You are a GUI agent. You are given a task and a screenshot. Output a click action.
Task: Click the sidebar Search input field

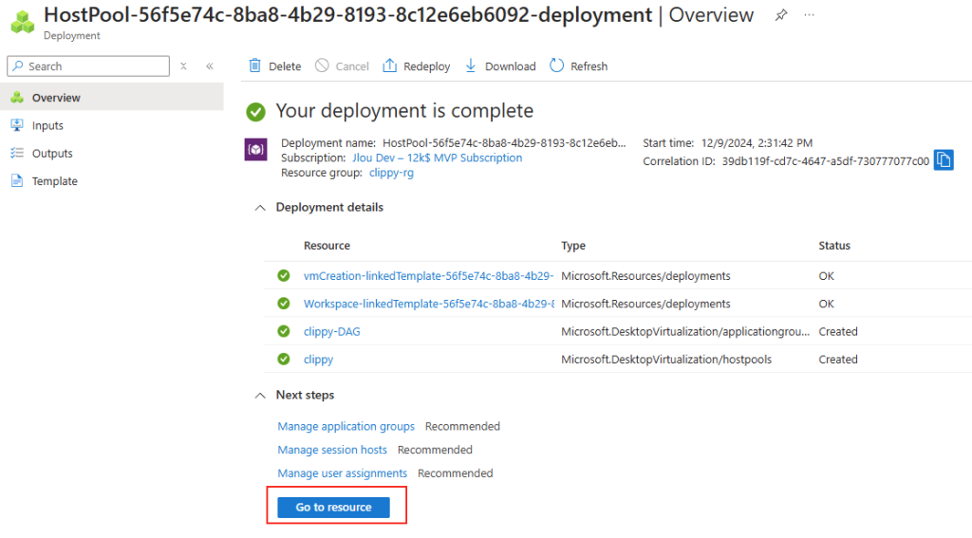88,66
